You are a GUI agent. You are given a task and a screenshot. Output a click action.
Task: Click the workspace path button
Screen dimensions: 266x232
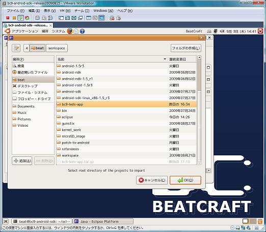point(57,48)
